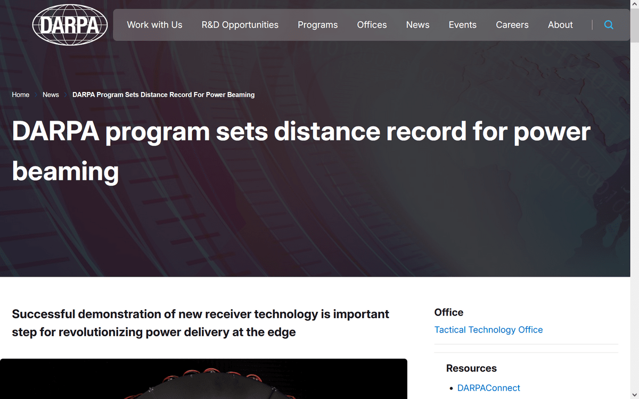Click the scrollbar up arrow
The width and height of the screenshot is (639, 399).
coord(634,4)
